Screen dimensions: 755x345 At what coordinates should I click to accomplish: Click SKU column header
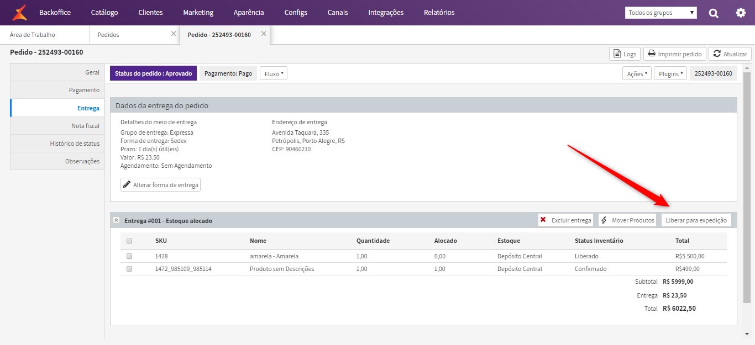161,241
